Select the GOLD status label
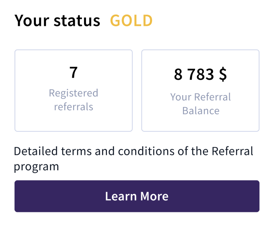Image resolution: width=274 pixels, height=227 pixels. (131, 20)
